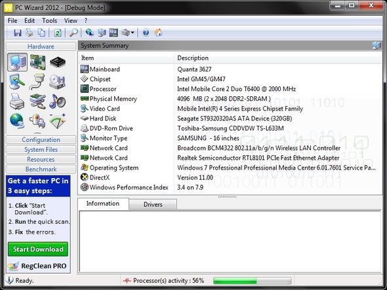387x290 pixels.
Task: Click the processor activity progress bar
Action: click(x=253, y=280)
